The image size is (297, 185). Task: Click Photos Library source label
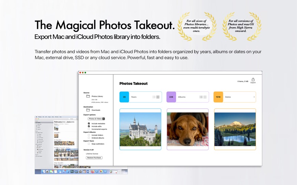(x=97, y=96)
